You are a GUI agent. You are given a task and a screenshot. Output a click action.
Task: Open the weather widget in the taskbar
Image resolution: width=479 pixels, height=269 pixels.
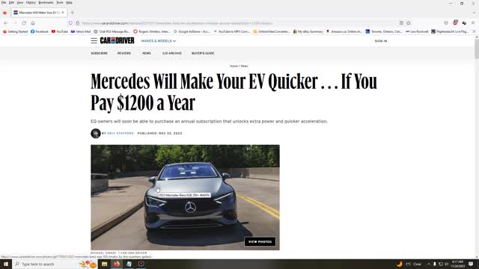coord(409,264)
